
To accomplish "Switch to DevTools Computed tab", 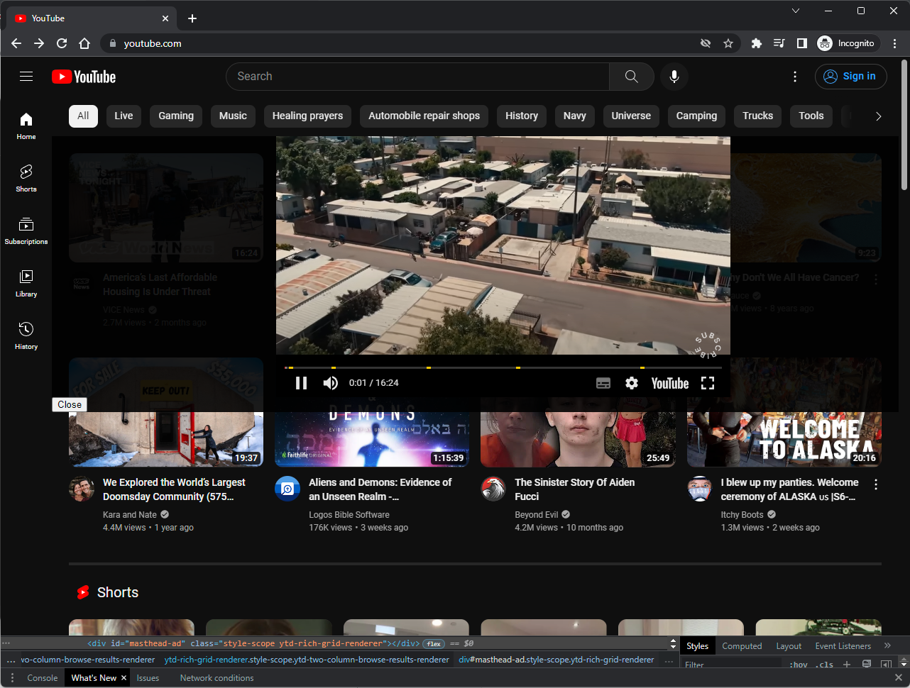I will point(742,646).
